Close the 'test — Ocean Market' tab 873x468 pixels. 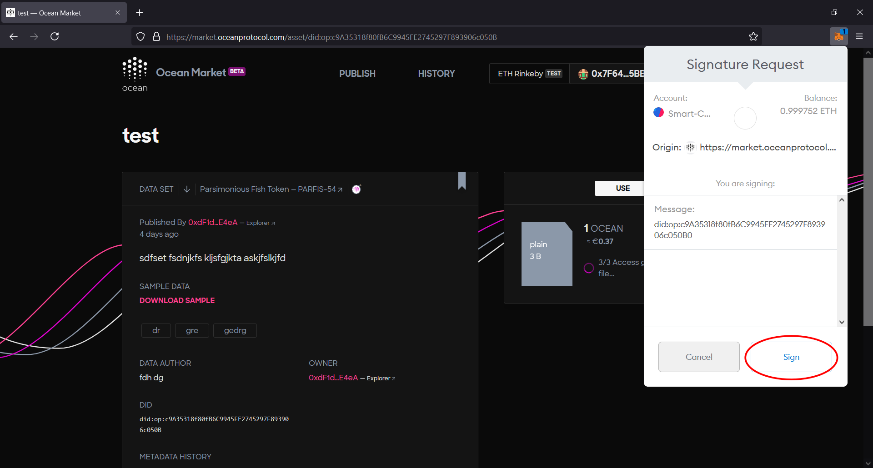coord(118,13)
